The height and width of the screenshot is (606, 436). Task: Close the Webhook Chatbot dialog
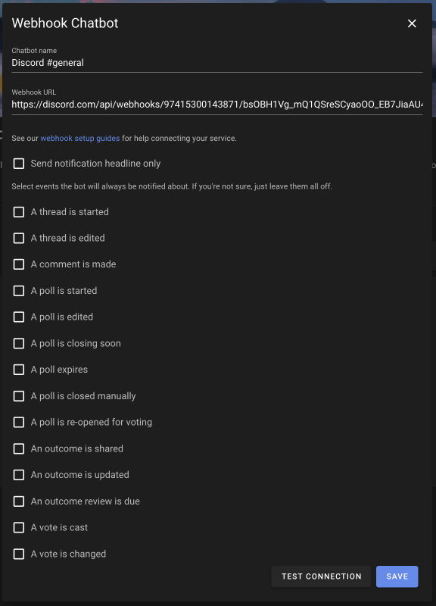(412, 23)
